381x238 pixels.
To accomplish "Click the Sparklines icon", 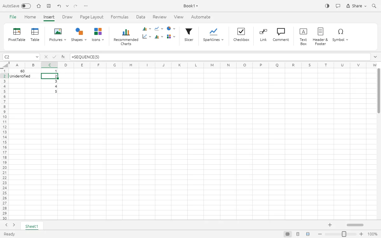I will pyautogui.click(x=213, y=31).
